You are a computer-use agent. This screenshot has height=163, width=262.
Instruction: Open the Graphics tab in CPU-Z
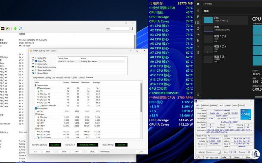coord(228,105)
